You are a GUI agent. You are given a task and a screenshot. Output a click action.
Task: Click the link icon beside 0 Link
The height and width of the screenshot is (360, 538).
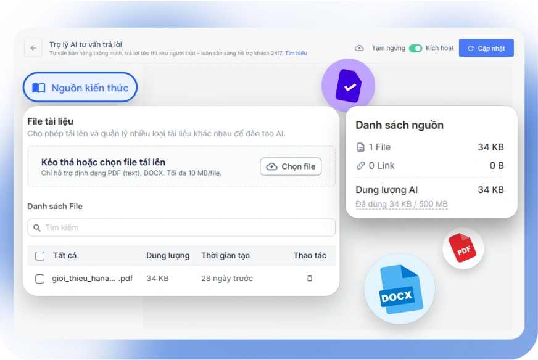[361, 166]
